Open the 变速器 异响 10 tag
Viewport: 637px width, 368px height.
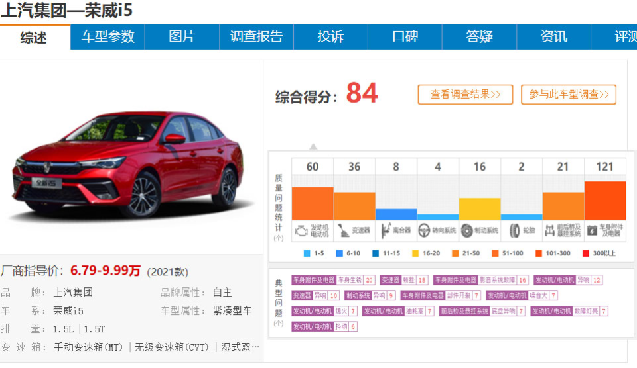tap(315, 295)
